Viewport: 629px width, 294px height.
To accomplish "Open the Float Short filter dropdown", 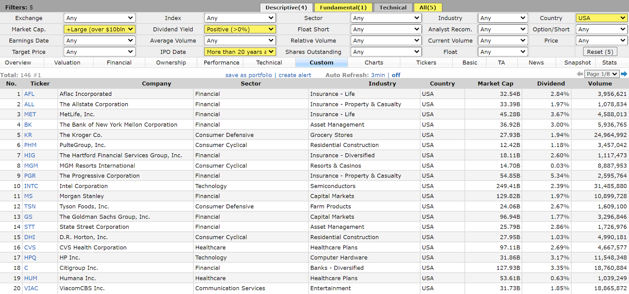I will (x=386, y=29).
